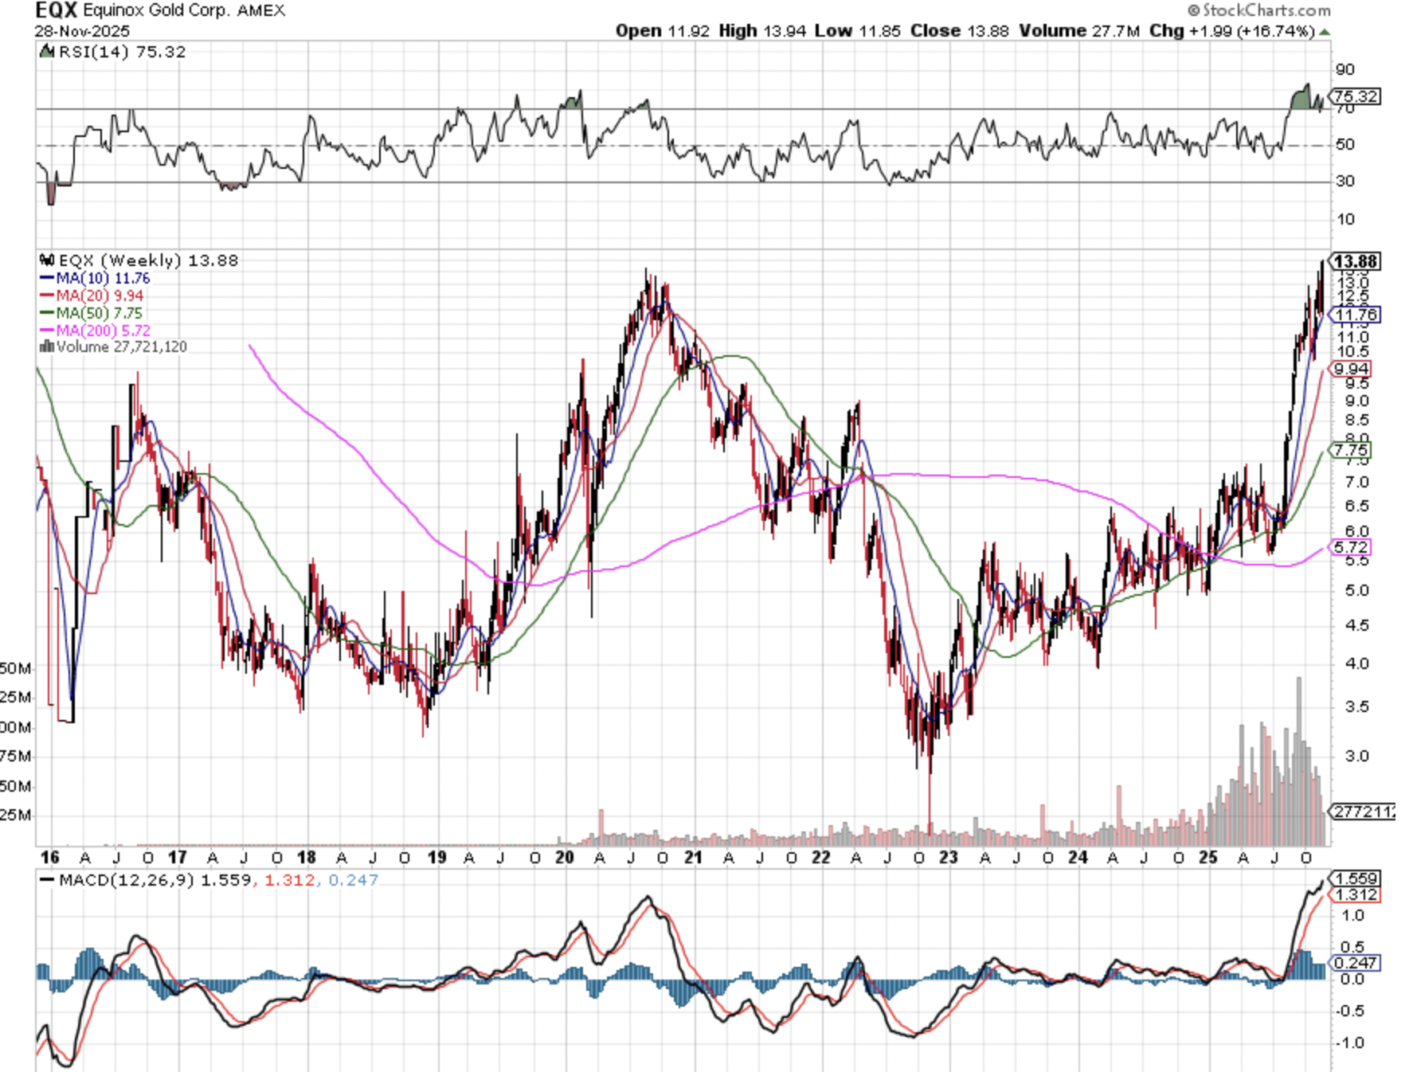Click the EQX candlestick legend icon
This screenshot has height=1072, width=1413.
tap(47, 260)
